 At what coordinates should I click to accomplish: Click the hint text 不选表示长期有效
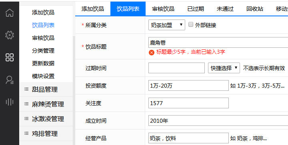[x=264, y=68]
